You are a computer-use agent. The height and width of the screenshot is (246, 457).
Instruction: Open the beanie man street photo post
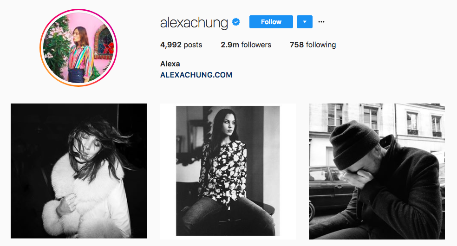click(x=377, y=171)
